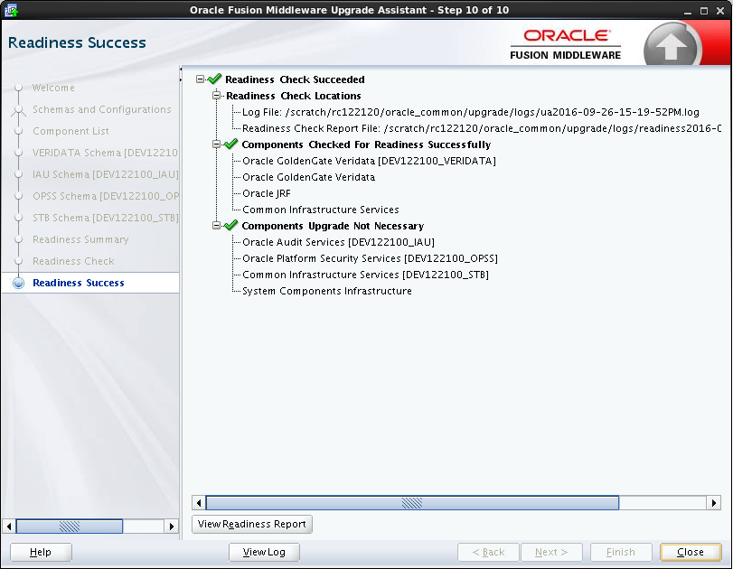Open the Welcome step in navigation
The image size is (733, 569).
click(x=53, y=88)
